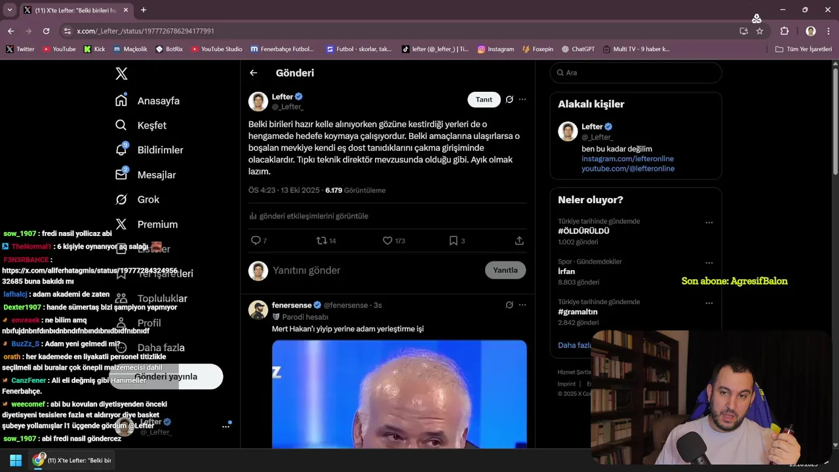Image resolution: width=839 pixels, height=472 pixels.
Task: Like the post with heart icon
Action: pyautogui.click(x=387, y=241)
